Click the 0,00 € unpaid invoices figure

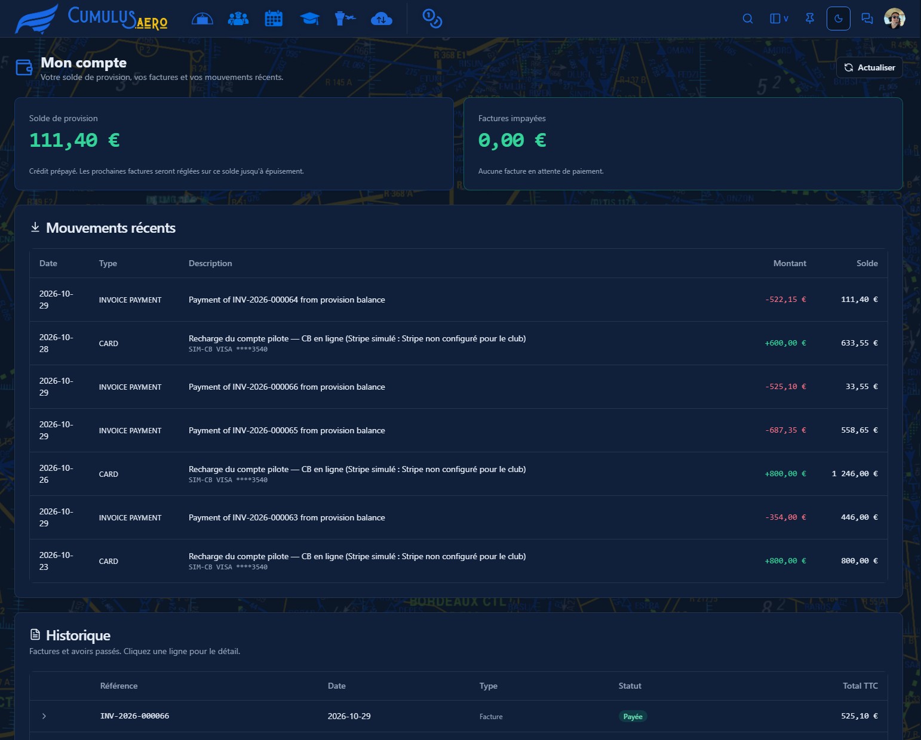click(512, 140)
